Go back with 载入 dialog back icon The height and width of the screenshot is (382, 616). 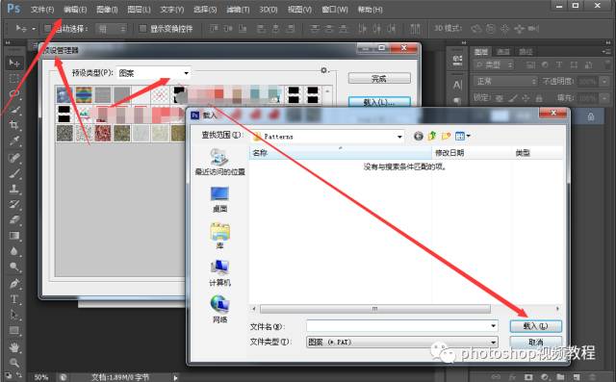coord(419,137)
